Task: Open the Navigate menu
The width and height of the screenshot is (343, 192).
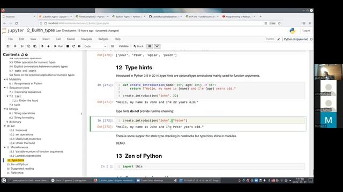Action: coord(87,39)
